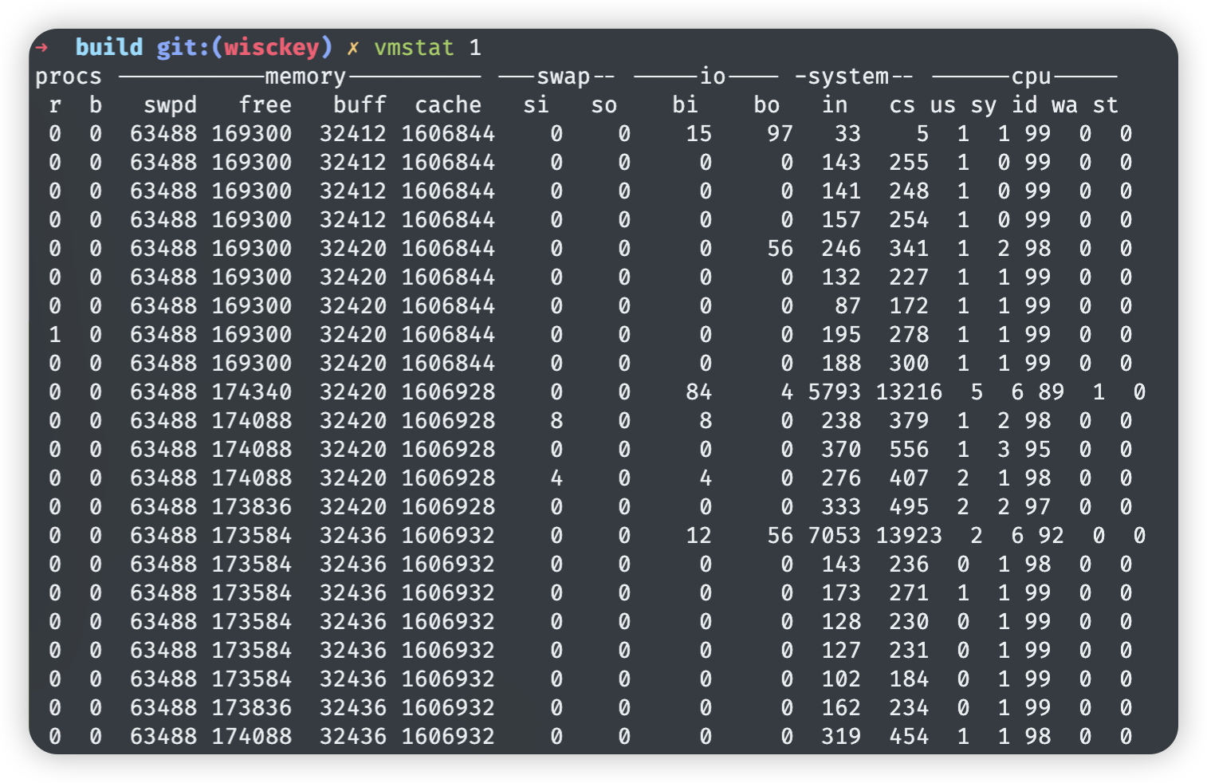The image size is (1207, 783).
Task: Click the 'memory' group header
Action: (306, 77)
